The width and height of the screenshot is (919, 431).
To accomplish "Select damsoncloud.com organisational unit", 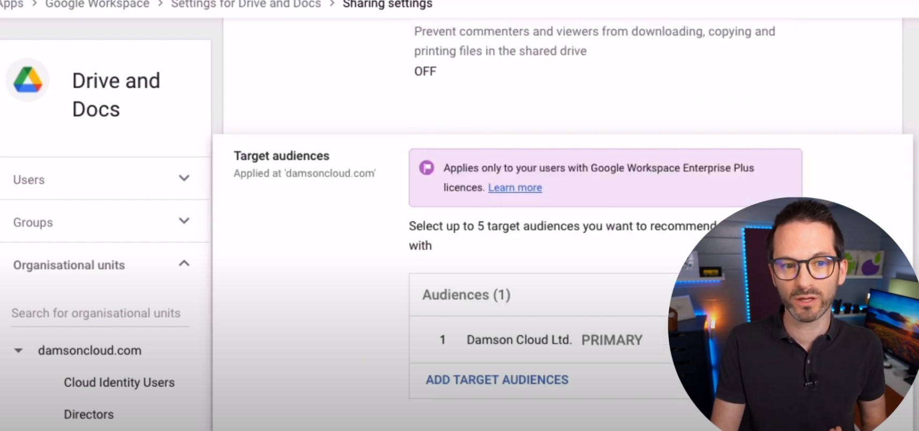I will tap(89, 350).
